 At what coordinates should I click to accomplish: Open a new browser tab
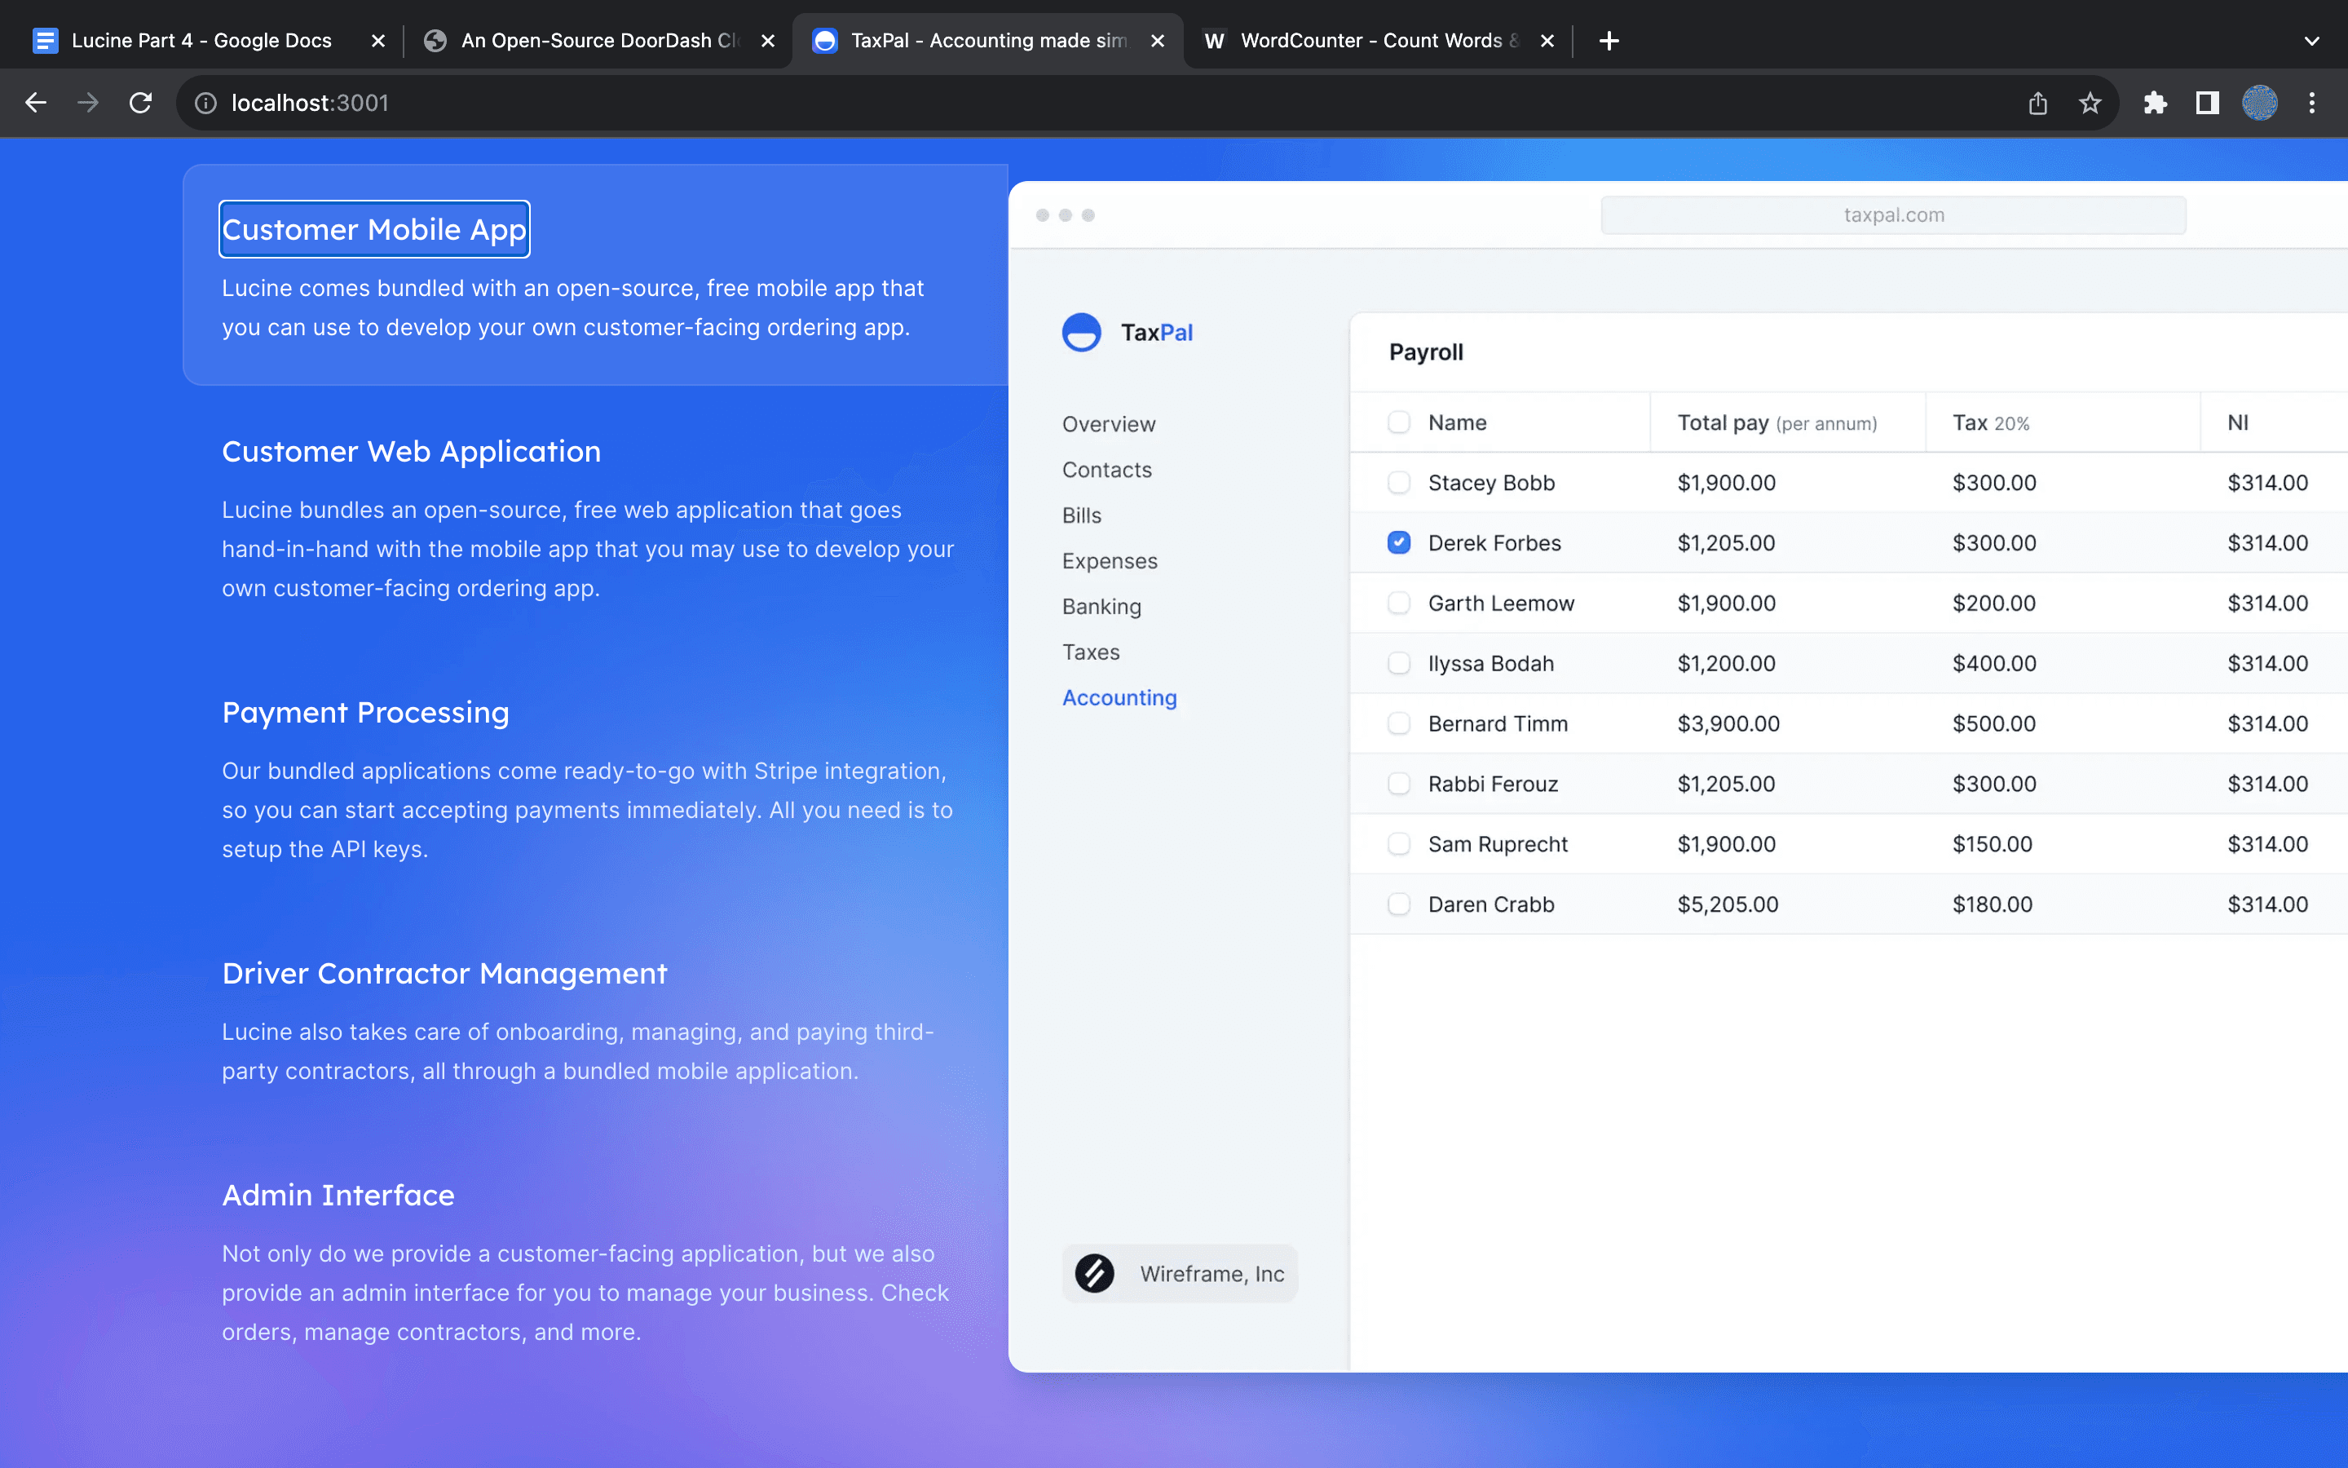click(1609, 41)
